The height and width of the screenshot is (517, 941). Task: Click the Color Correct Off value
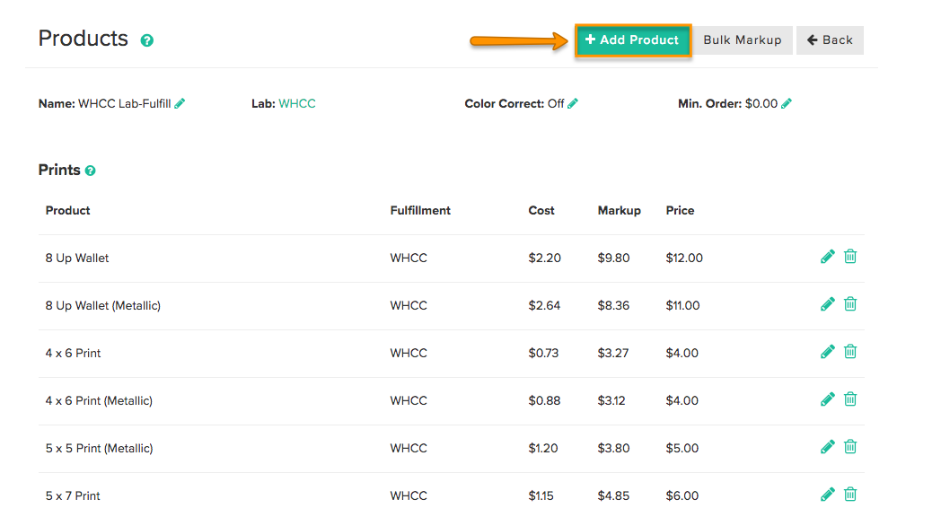pyautogui.click(x=555, y=104)
